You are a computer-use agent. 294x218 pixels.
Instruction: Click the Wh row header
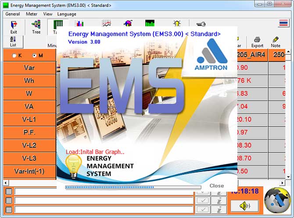tap(29, 81)
